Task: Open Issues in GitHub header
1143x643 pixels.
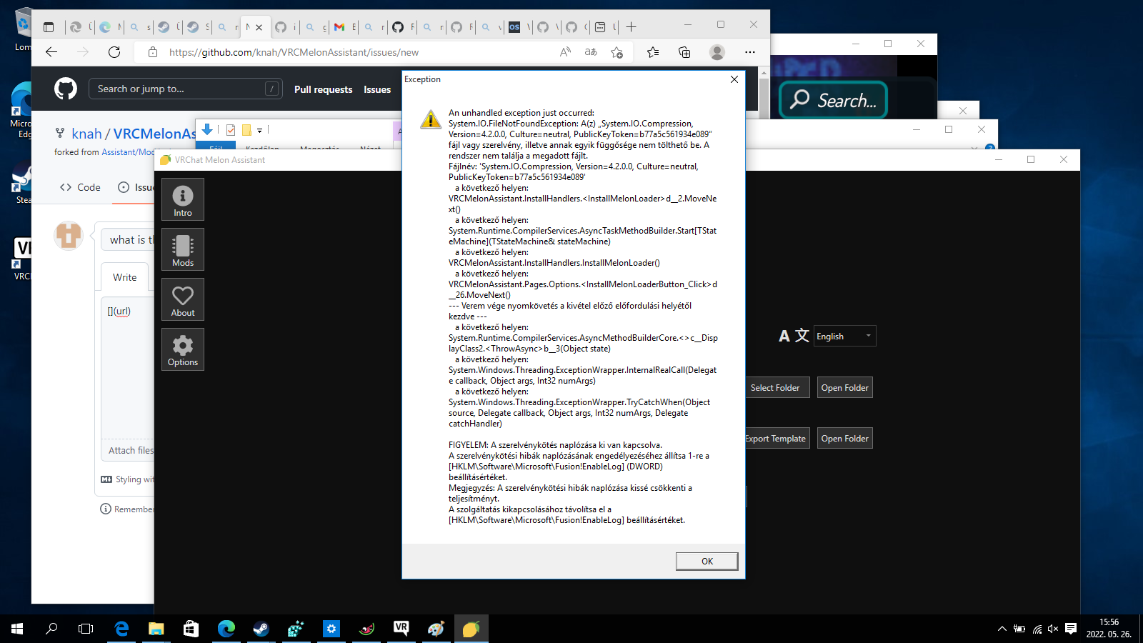Action: click(x=377, y=89)
